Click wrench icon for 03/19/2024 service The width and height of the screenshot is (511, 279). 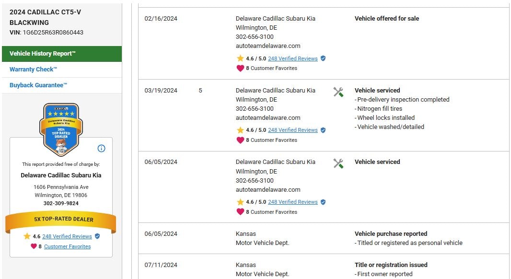point(338,92)
